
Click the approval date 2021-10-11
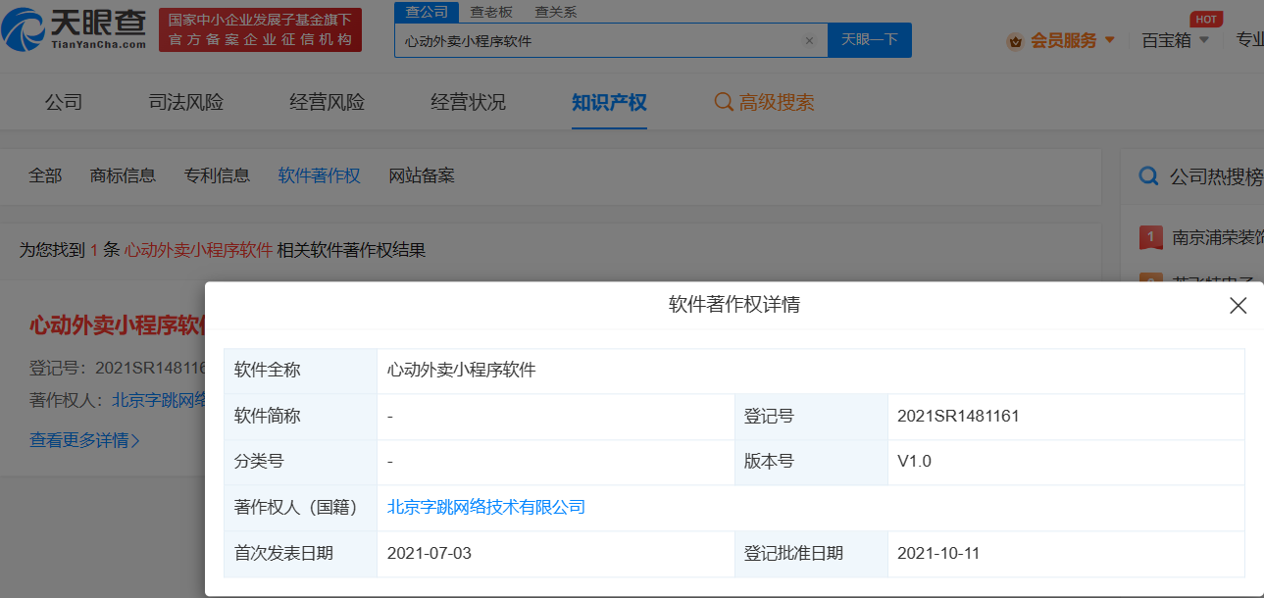(x=938, y=553)
